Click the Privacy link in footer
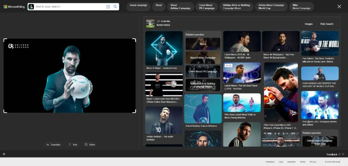 (313, 162)
